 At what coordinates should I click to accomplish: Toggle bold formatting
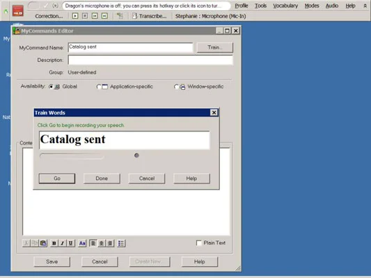[54, 243]
